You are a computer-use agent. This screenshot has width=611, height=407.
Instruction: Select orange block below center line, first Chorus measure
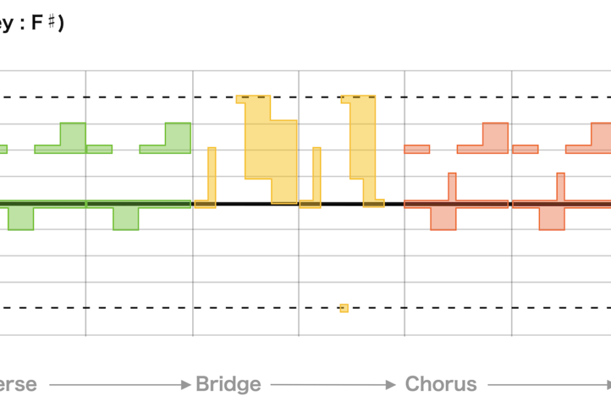click(x=443, y=217)
